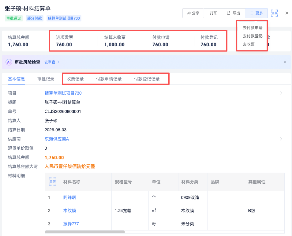
Task: Switch to the 审批记录 tab
Action: 46,79
